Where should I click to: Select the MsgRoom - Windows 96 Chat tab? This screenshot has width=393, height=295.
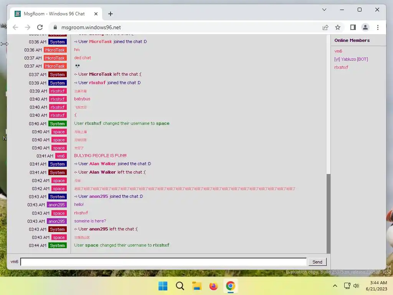pyautogui.click(x=56, y=14)
